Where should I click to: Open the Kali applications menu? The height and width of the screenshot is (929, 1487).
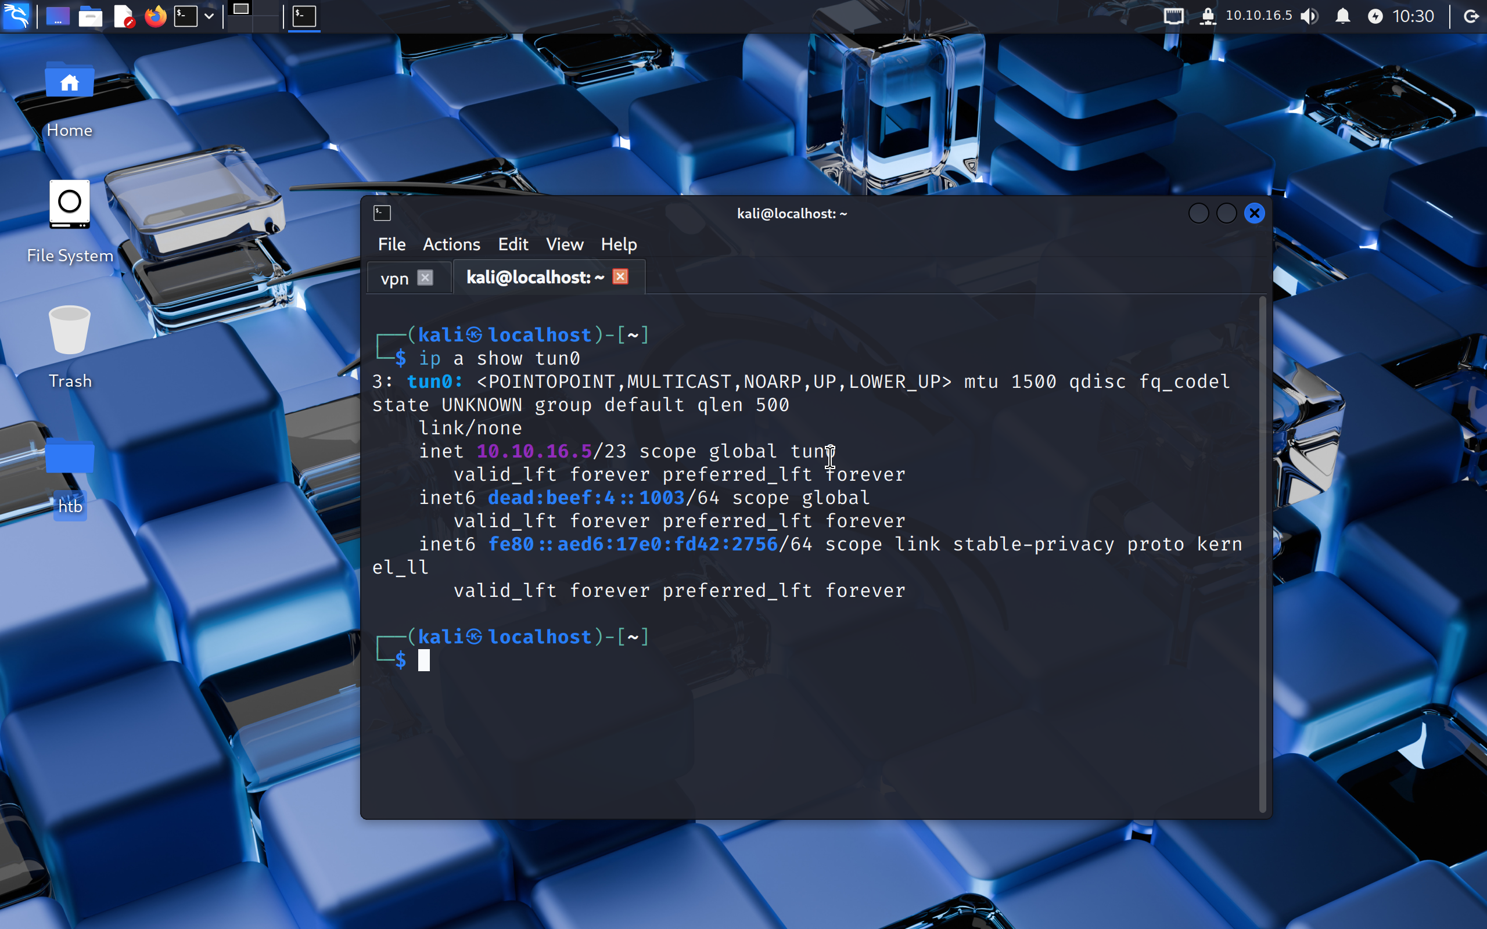click(x=16, y=16)
